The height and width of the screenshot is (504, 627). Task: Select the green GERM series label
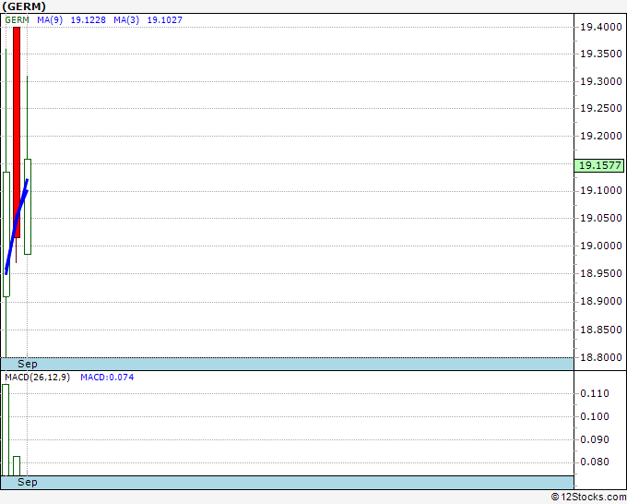click(x=17, y=20)
